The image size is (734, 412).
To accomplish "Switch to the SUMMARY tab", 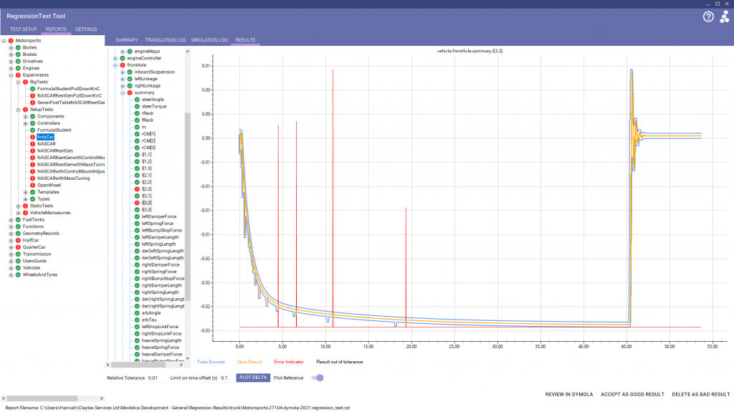I will tap(127, 40).
